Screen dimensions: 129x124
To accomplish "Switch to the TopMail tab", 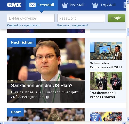I will (x=104, y=5).
